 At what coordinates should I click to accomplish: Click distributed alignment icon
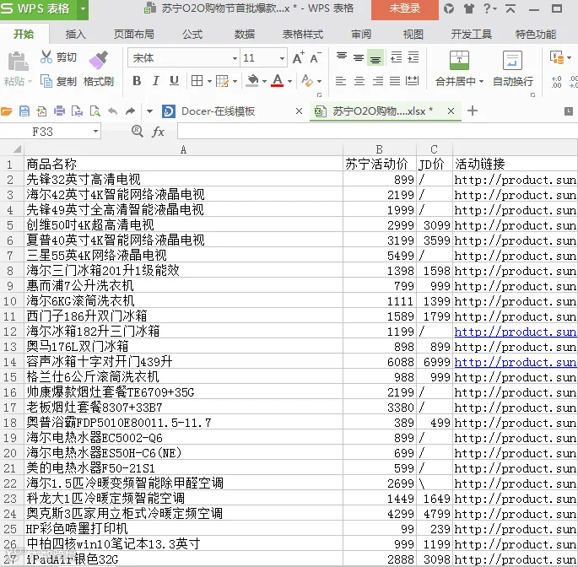click(412, 81)
